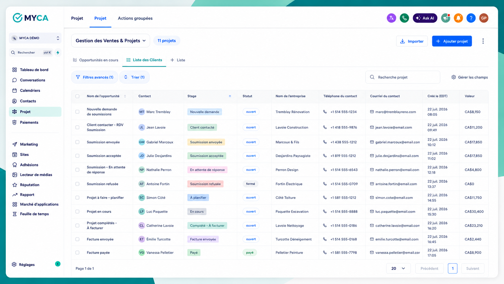The image size is (504, 284).
Task: Click the 11 projets count badge
Action: 167,41
